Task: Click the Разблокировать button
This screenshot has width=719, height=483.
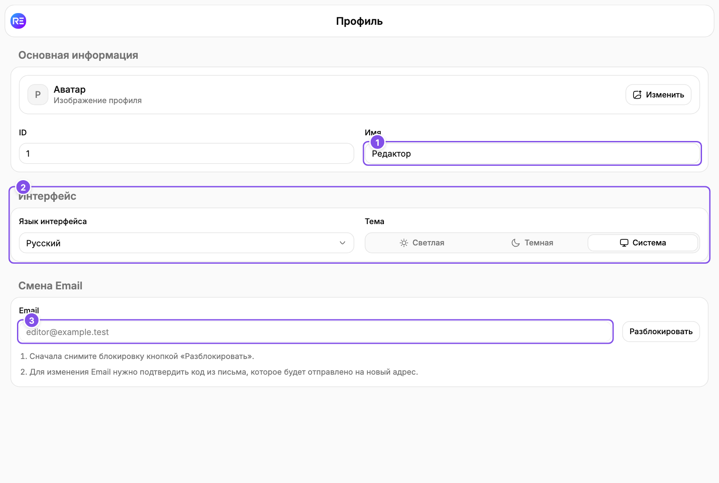Action: 661,332
